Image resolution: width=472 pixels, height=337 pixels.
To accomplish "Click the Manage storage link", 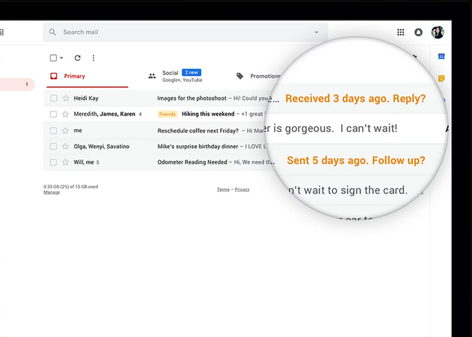I will pos(51,192).
